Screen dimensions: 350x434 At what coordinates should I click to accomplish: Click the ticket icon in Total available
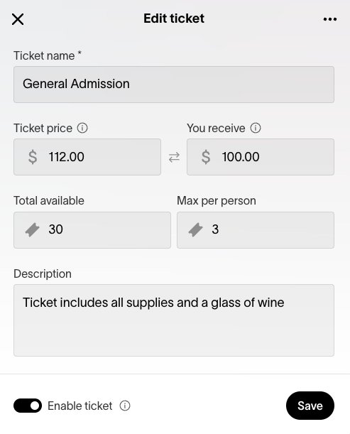pyautogui.click(x=33, y=229)
